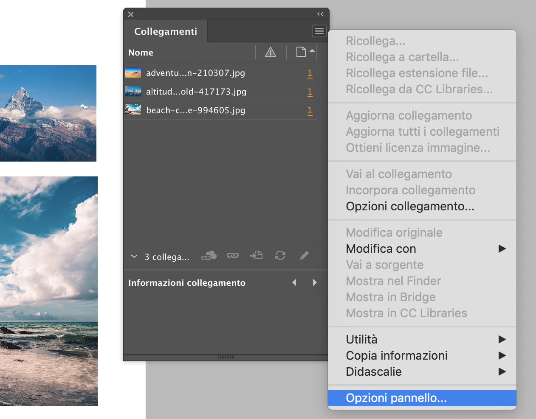536x419 pixels.
Task: Open Utilità submenu arrow
Action: [502, 339]
